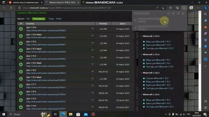Open the browser Downloads toolbar icon
This screenshot has width=209, height=117.
[184, 8]
